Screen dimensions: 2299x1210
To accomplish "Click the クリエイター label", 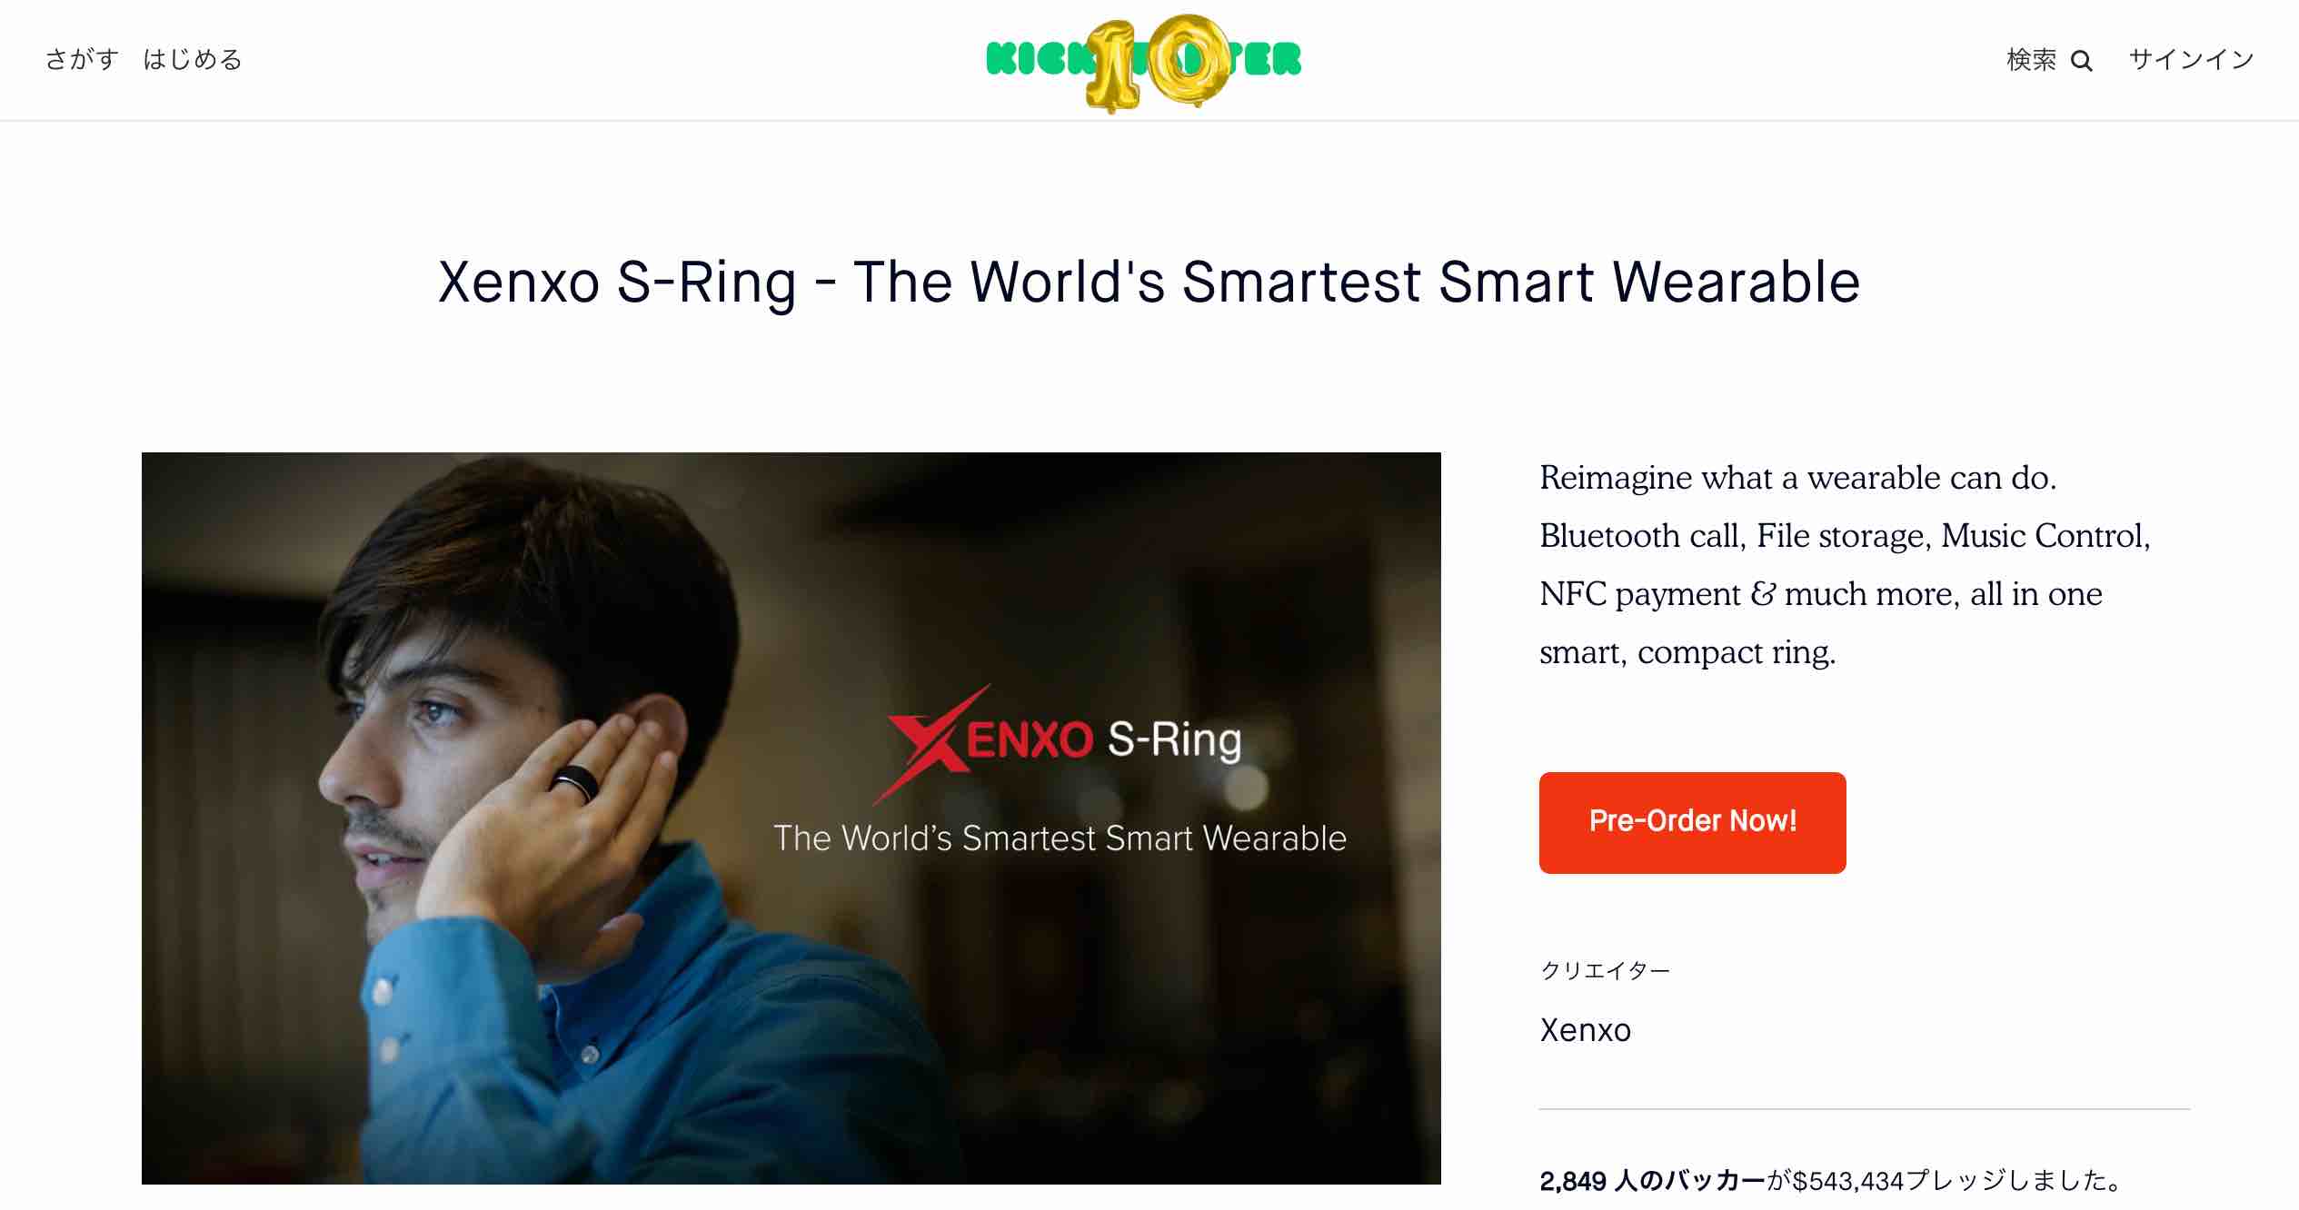I will point(1605,970).
